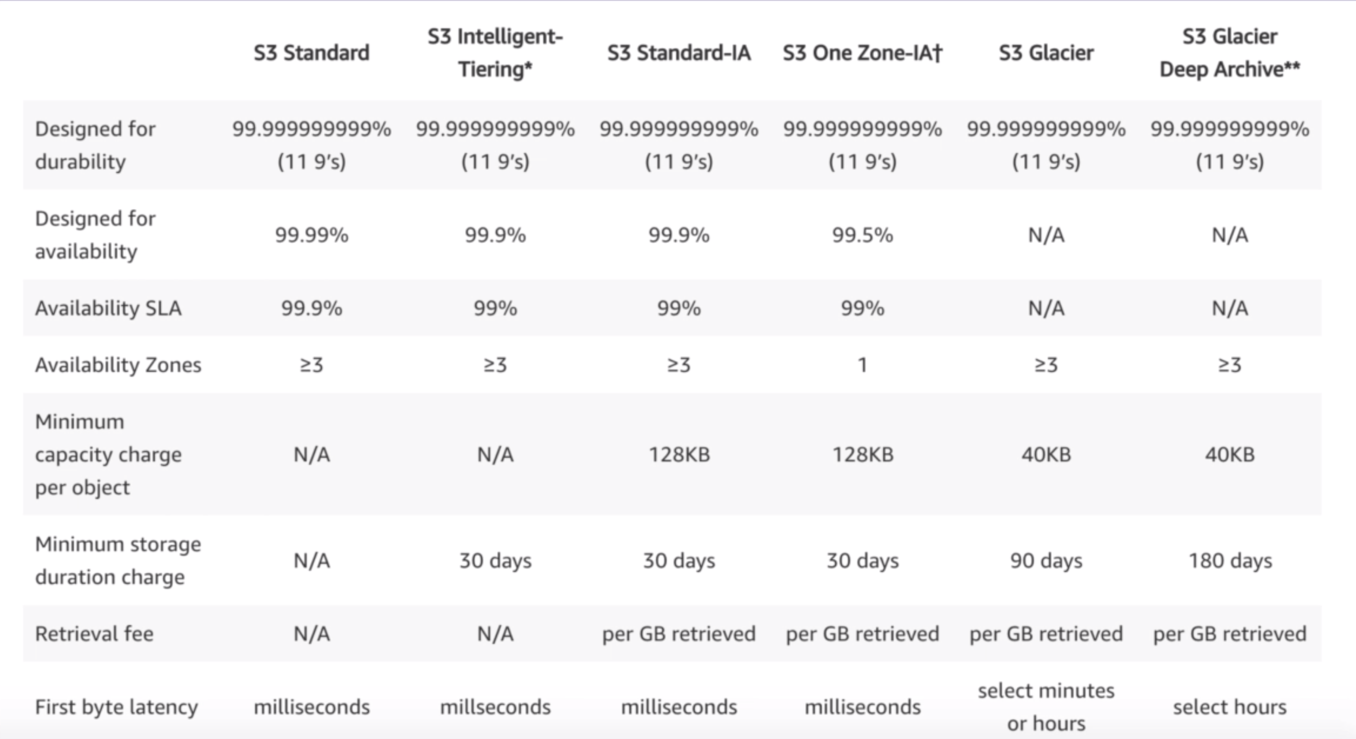
Task: Click the "select hours" latency cell
Action: coord(1230,706)
